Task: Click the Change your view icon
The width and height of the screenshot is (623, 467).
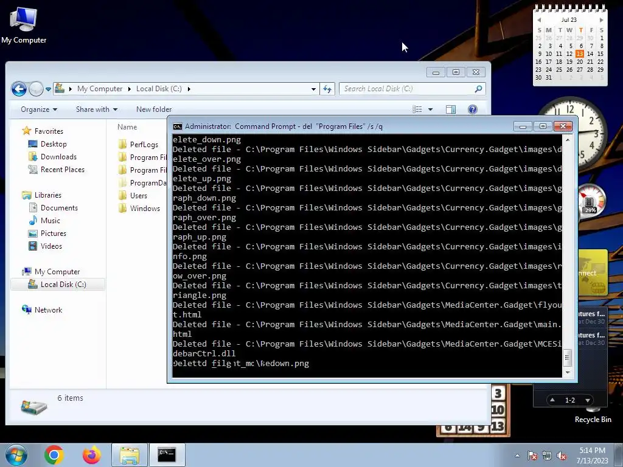Action: [417, 109]
